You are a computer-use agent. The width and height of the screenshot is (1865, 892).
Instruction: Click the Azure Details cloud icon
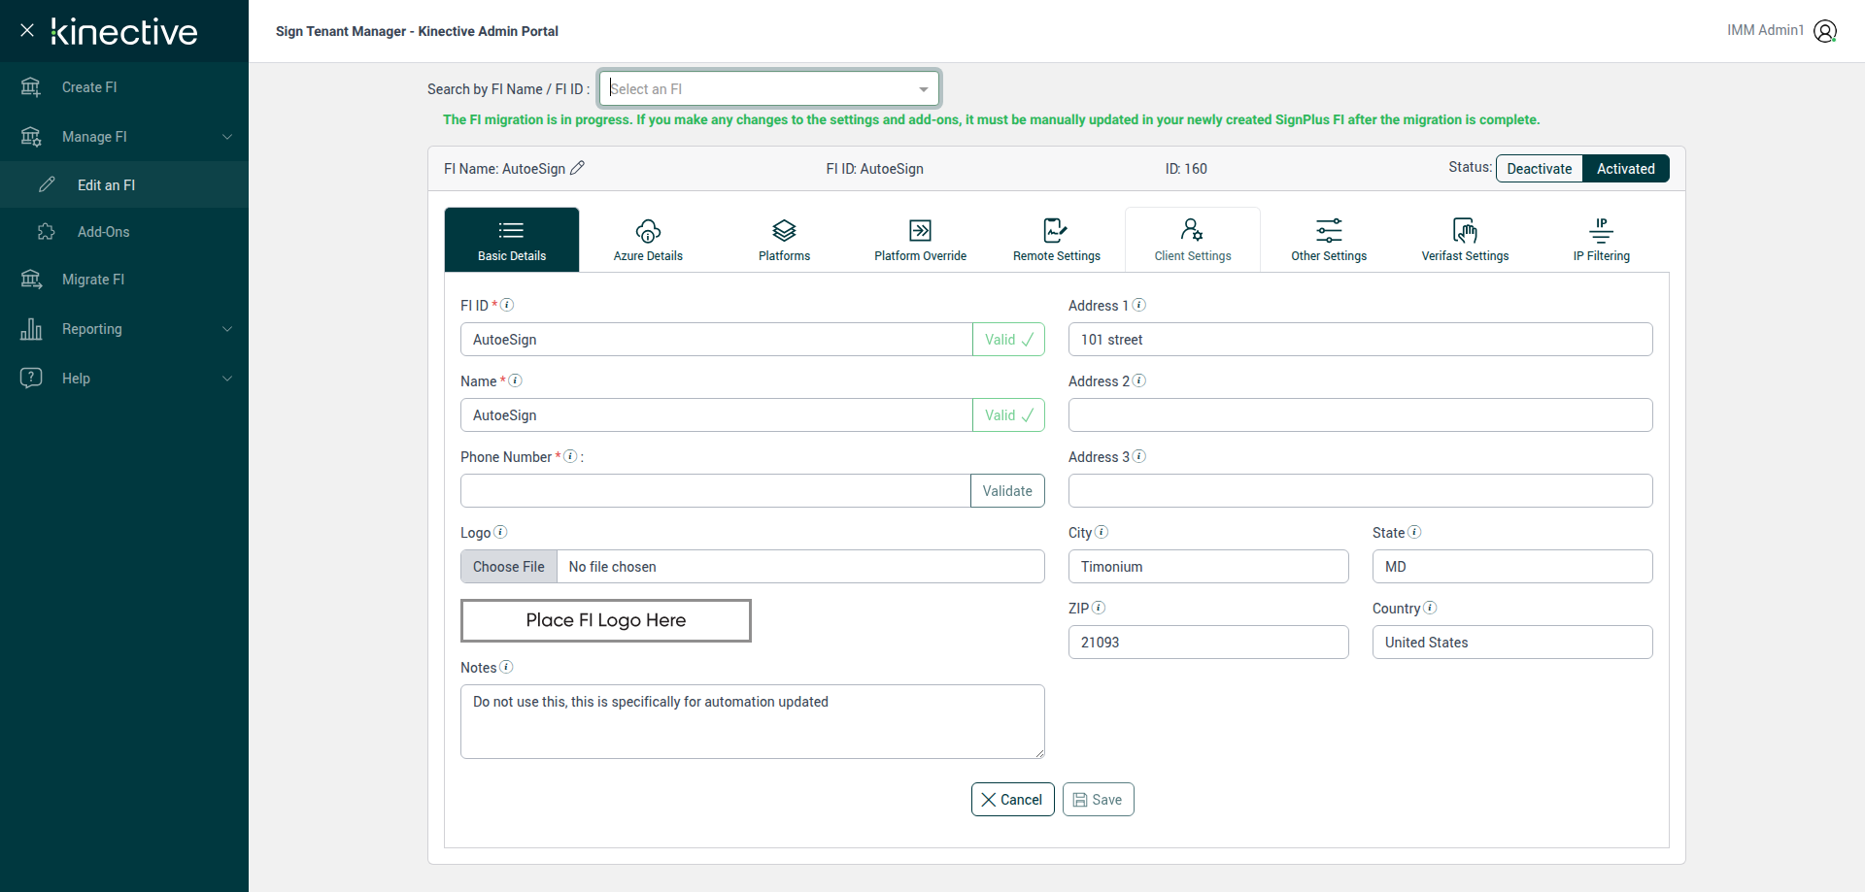point(648,231)
